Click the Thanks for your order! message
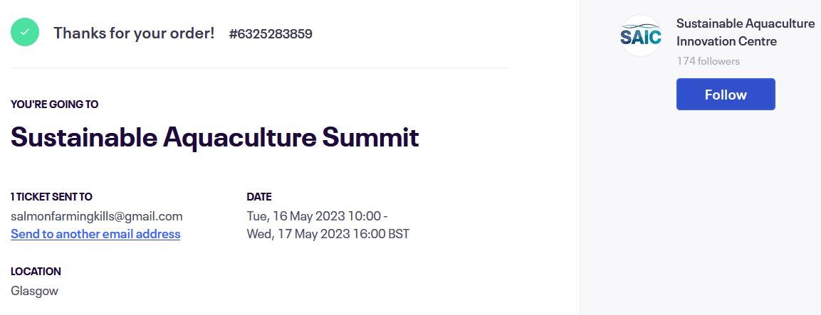 tap(134, 33)
